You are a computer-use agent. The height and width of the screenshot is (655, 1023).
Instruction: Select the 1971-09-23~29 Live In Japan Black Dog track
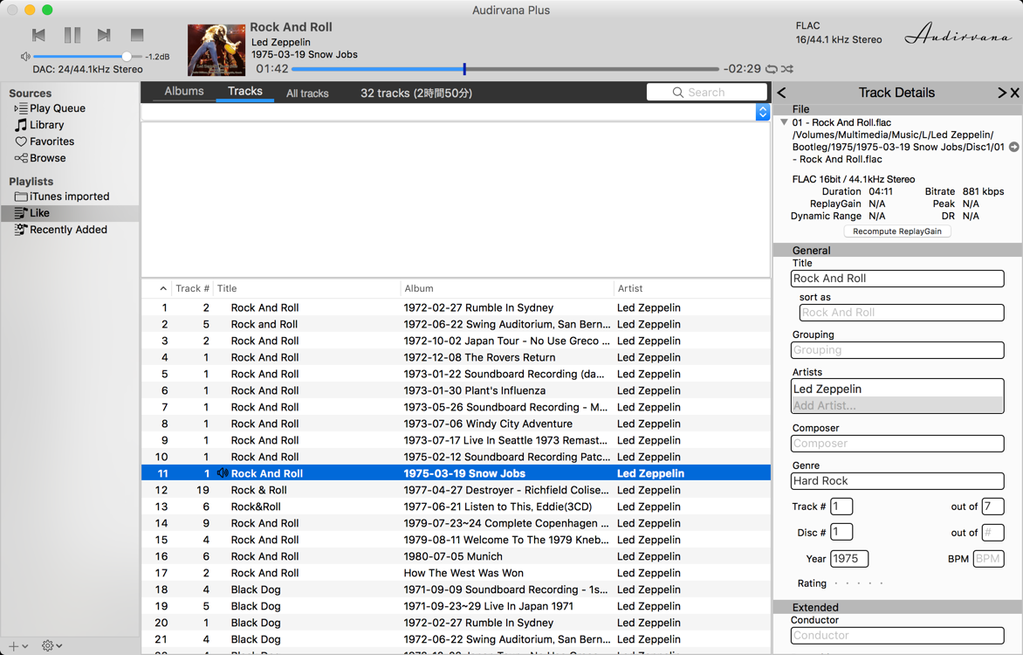(456, 606)
